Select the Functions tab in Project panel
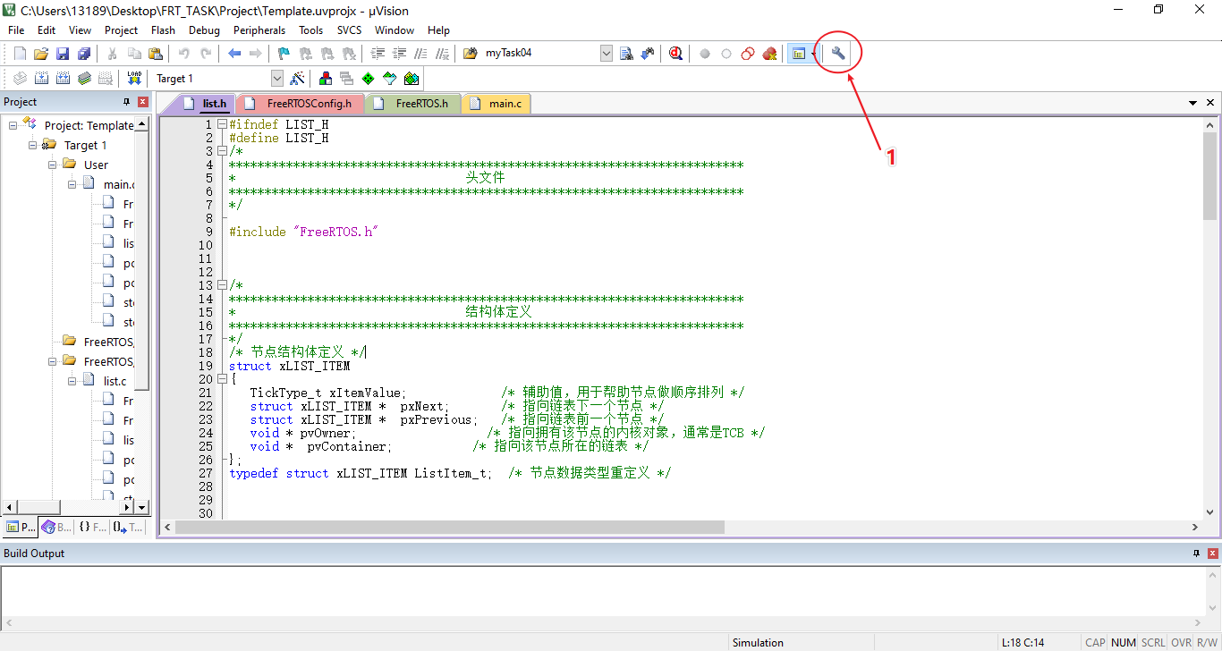This screenshot has width=1222, height=651. [92, 528]
